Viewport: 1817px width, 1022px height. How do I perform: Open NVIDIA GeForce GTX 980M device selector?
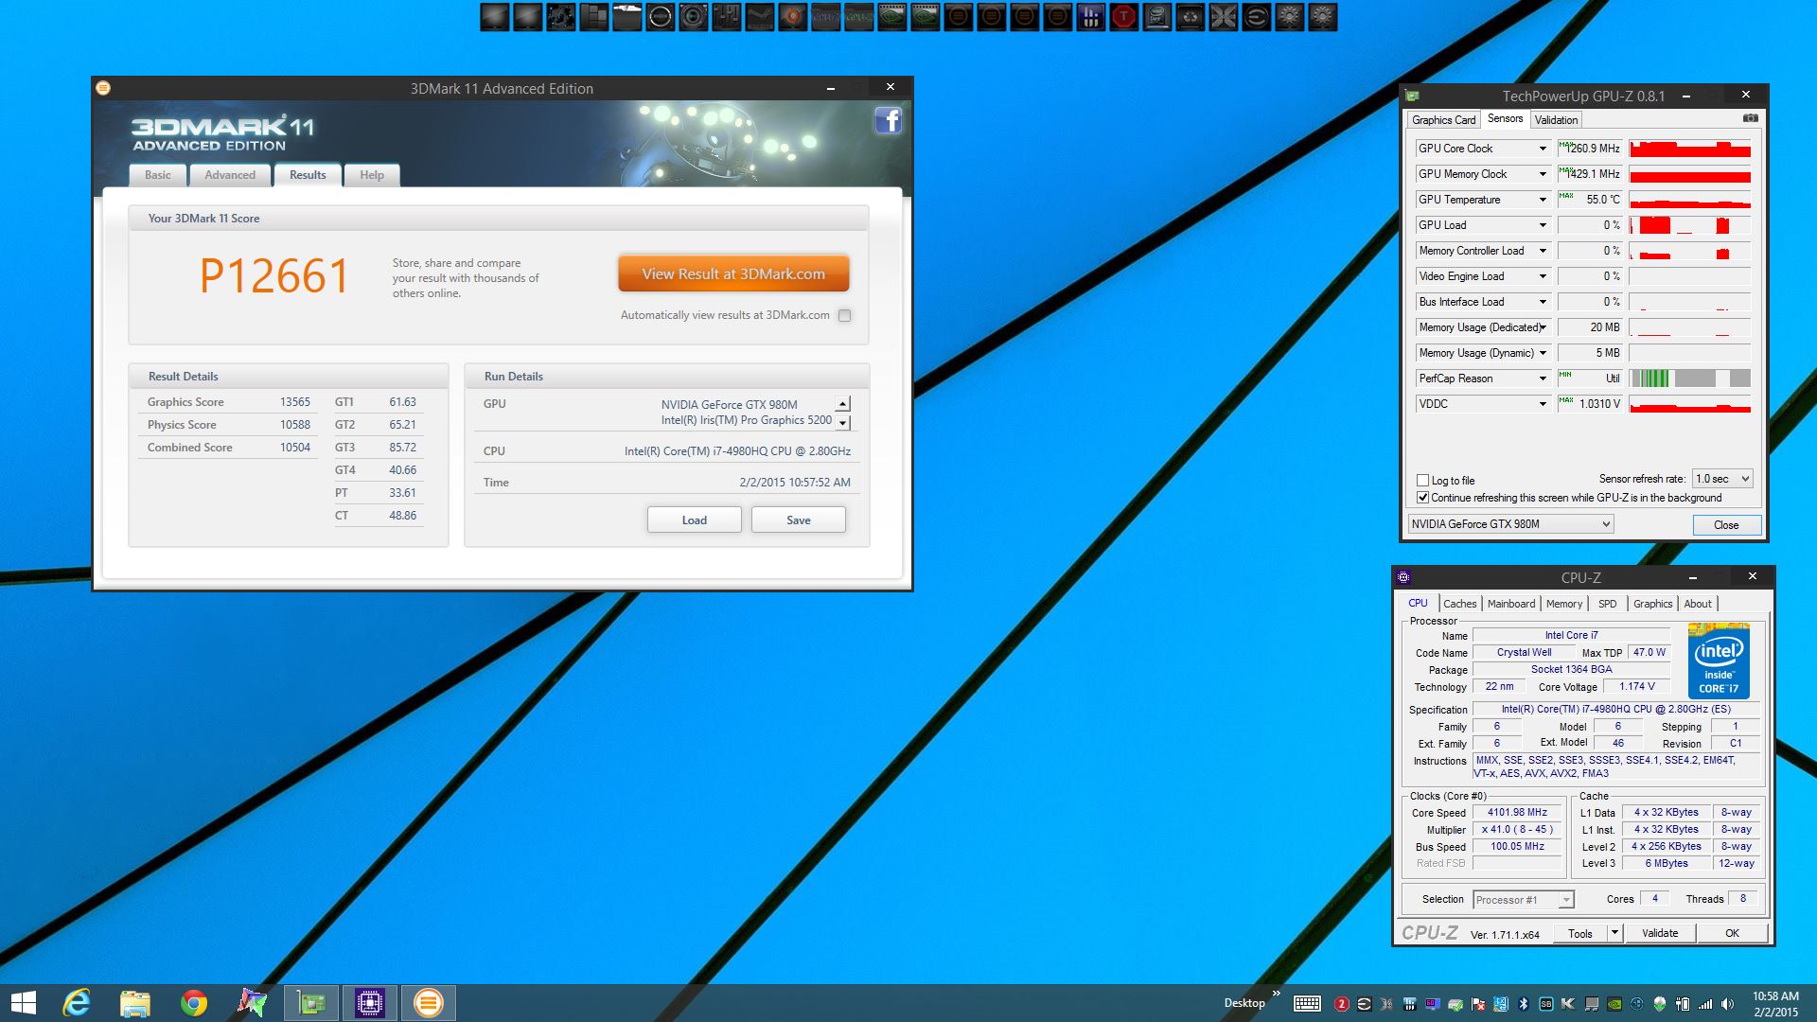[1510, 524]
